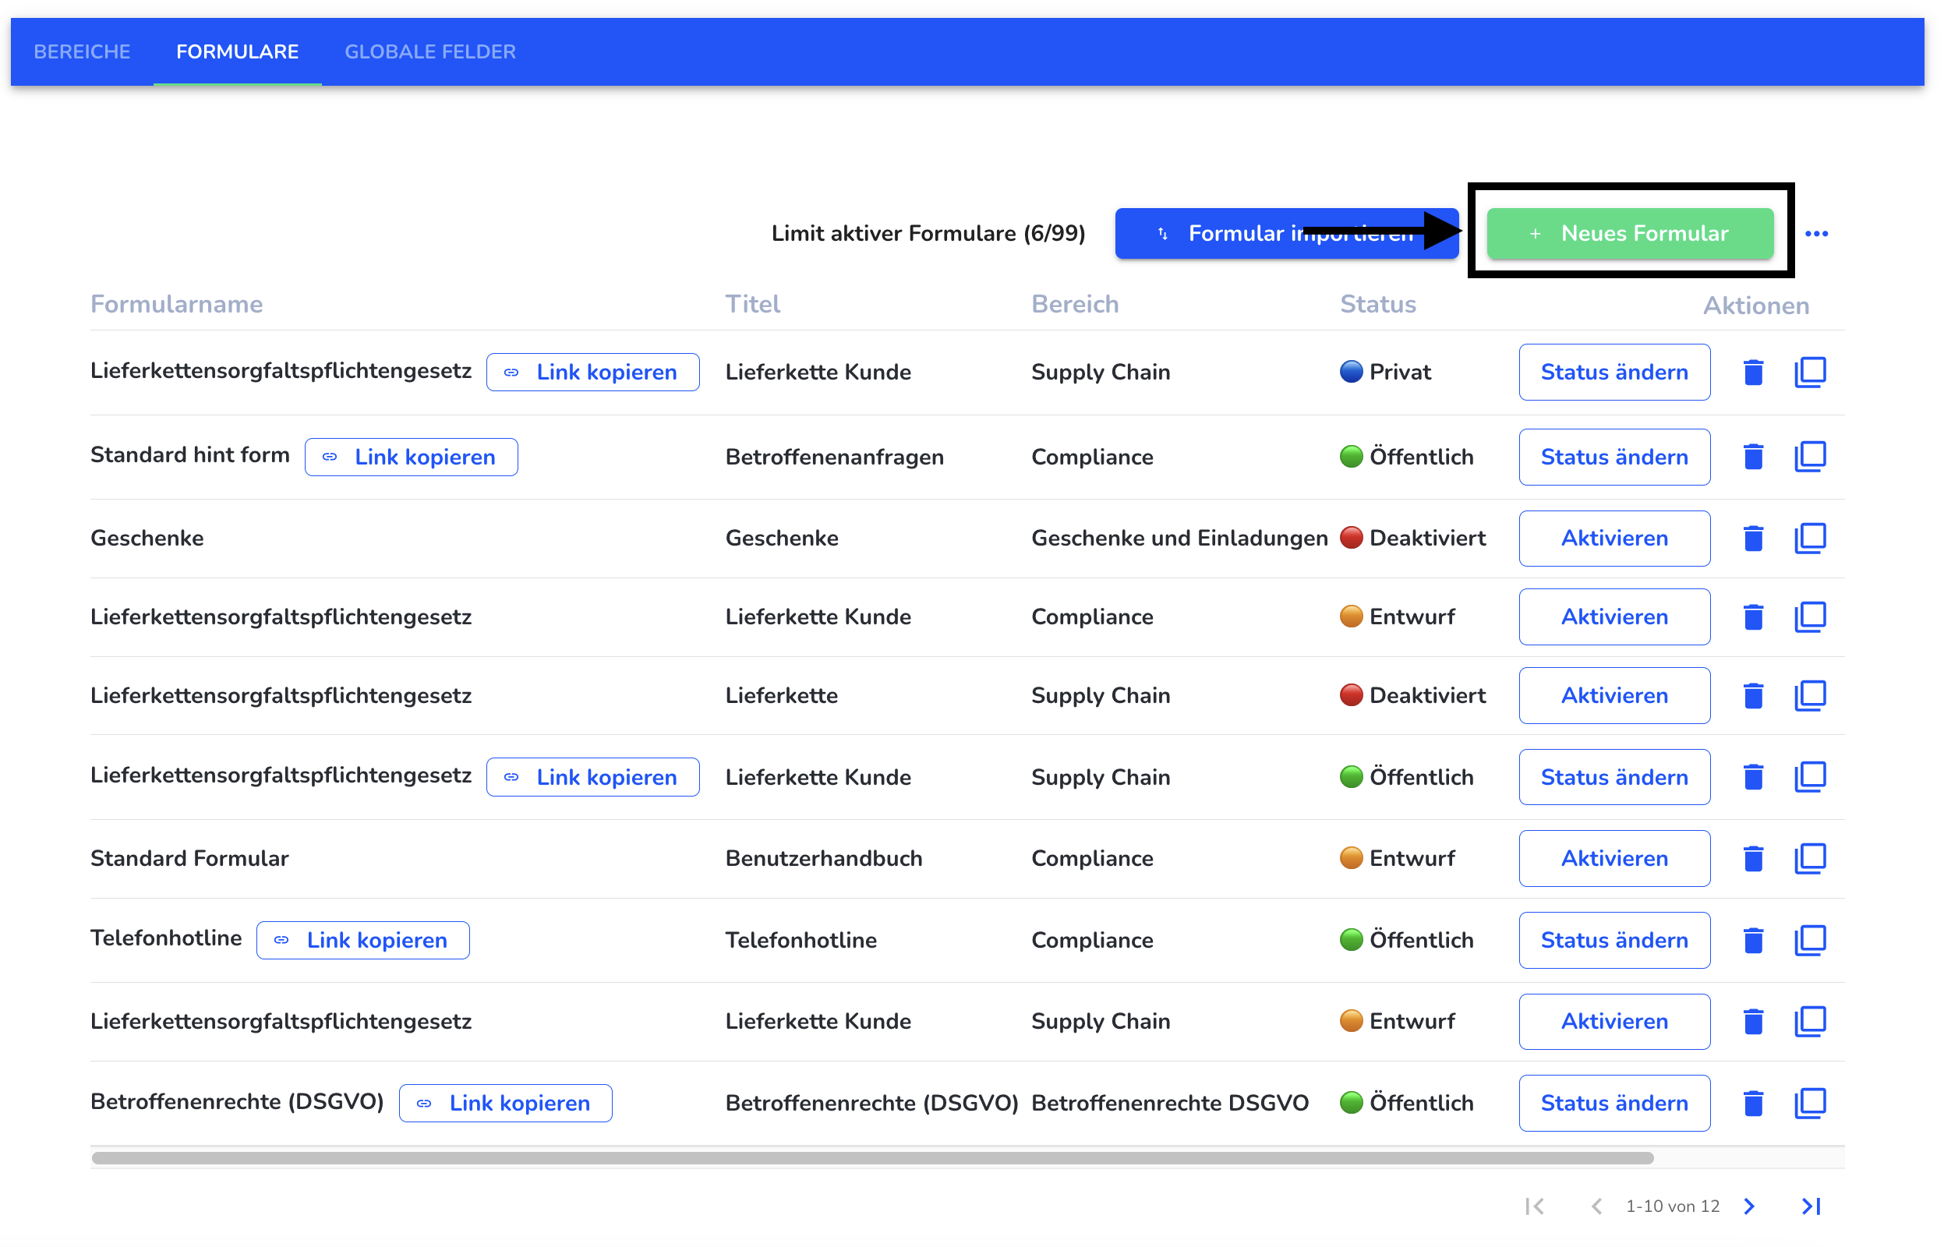1944x1247 pixels.
Task: Copy link for Öffentlich Supply Chain form
Action: click(x=592, y=777)
